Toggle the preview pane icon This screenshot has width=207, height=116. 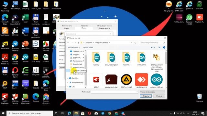point(159,47)
